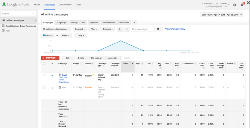This screenshot has width=250, height=128.
Task: Click the Cost column help icon
Action: 171,63
